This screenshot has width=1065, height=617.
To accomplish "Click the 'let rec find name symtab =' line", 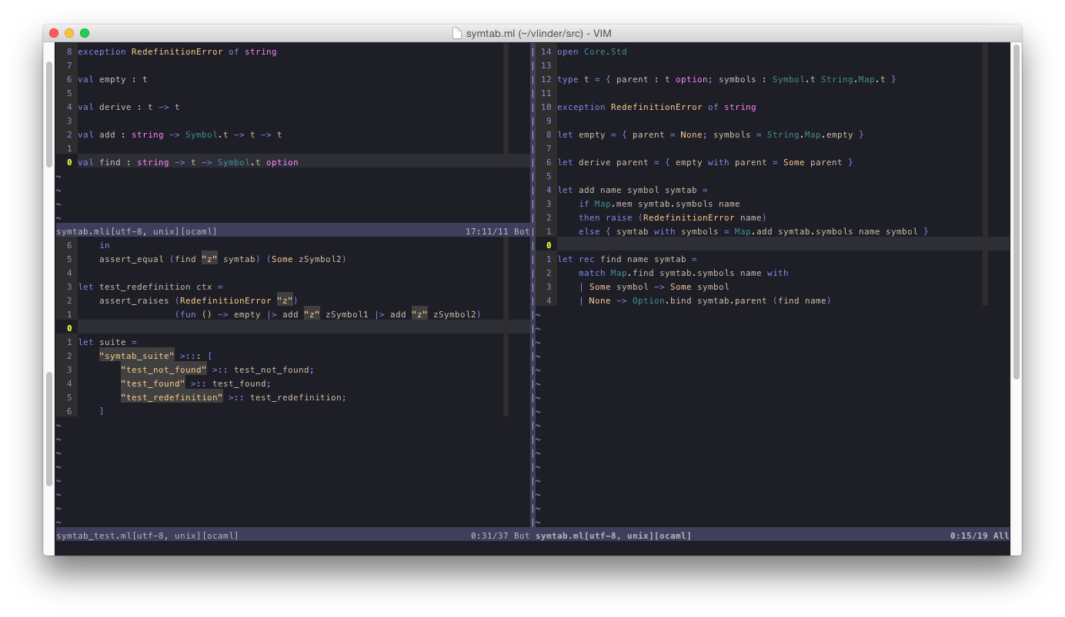I will pyautogui.click(x=626, y=259).
